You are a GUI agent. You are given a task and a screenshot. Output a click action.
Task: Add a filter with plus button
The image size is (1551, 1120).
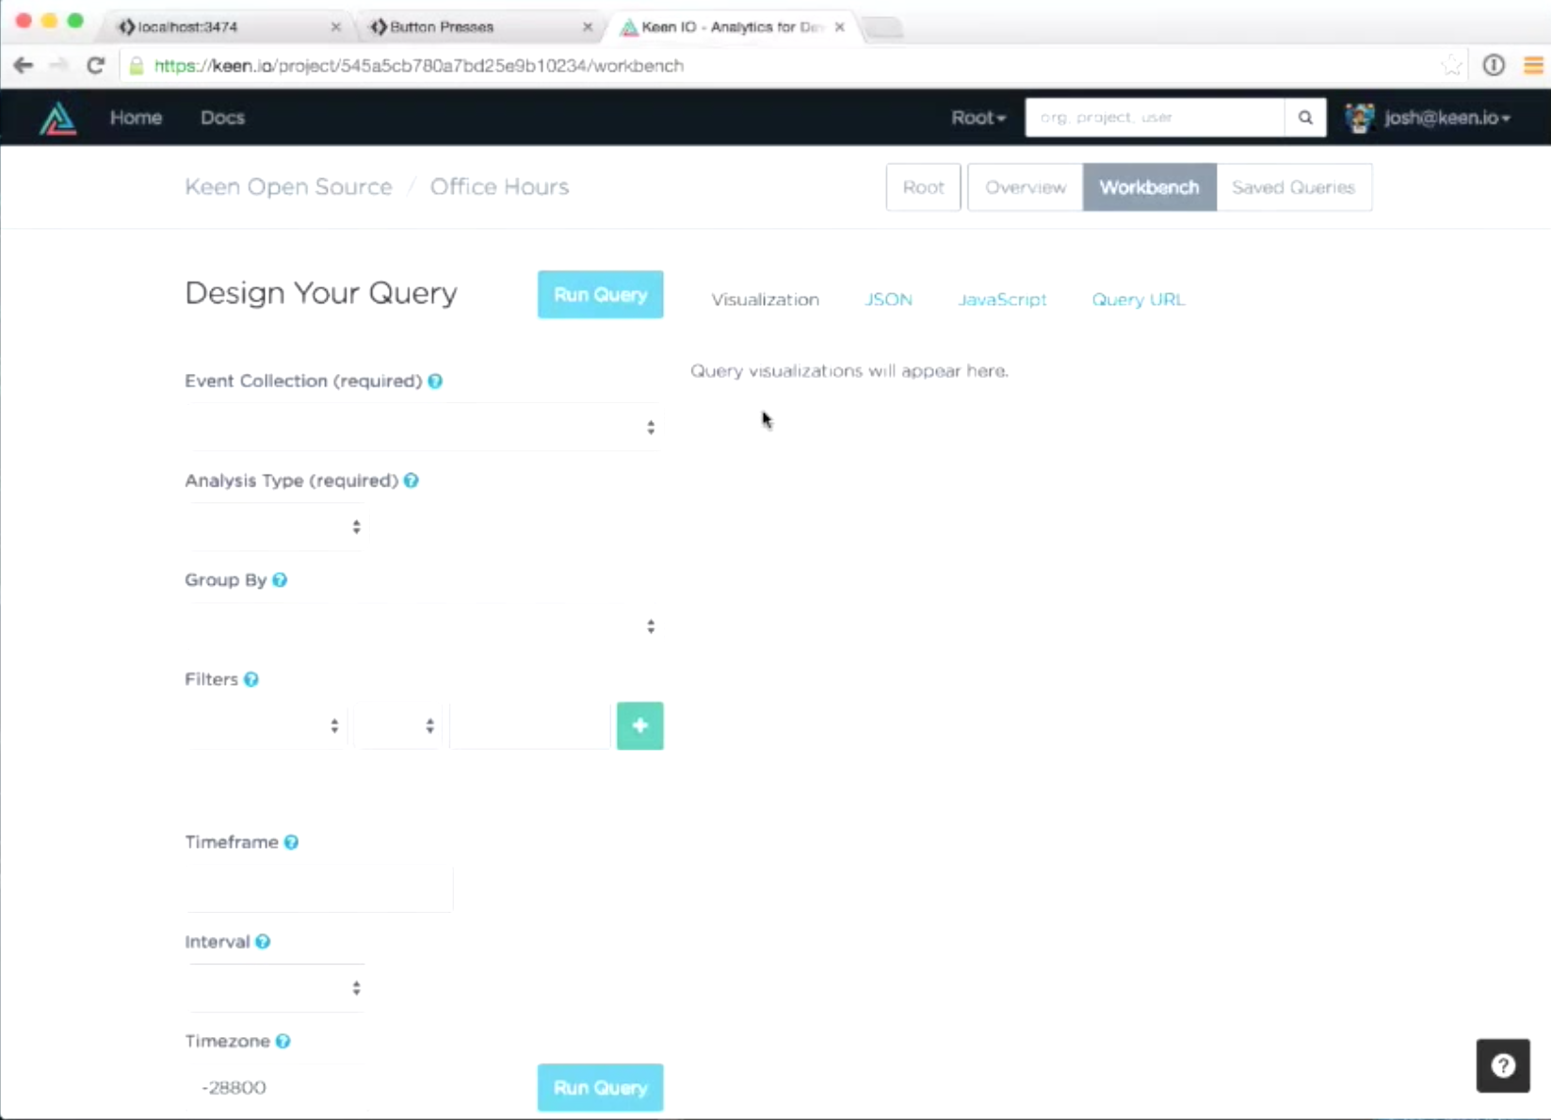coord(640,726)
